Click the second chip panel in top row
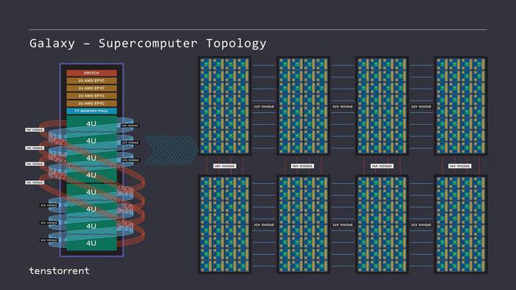This screenshot has height=290, width=516. (303, 106)
